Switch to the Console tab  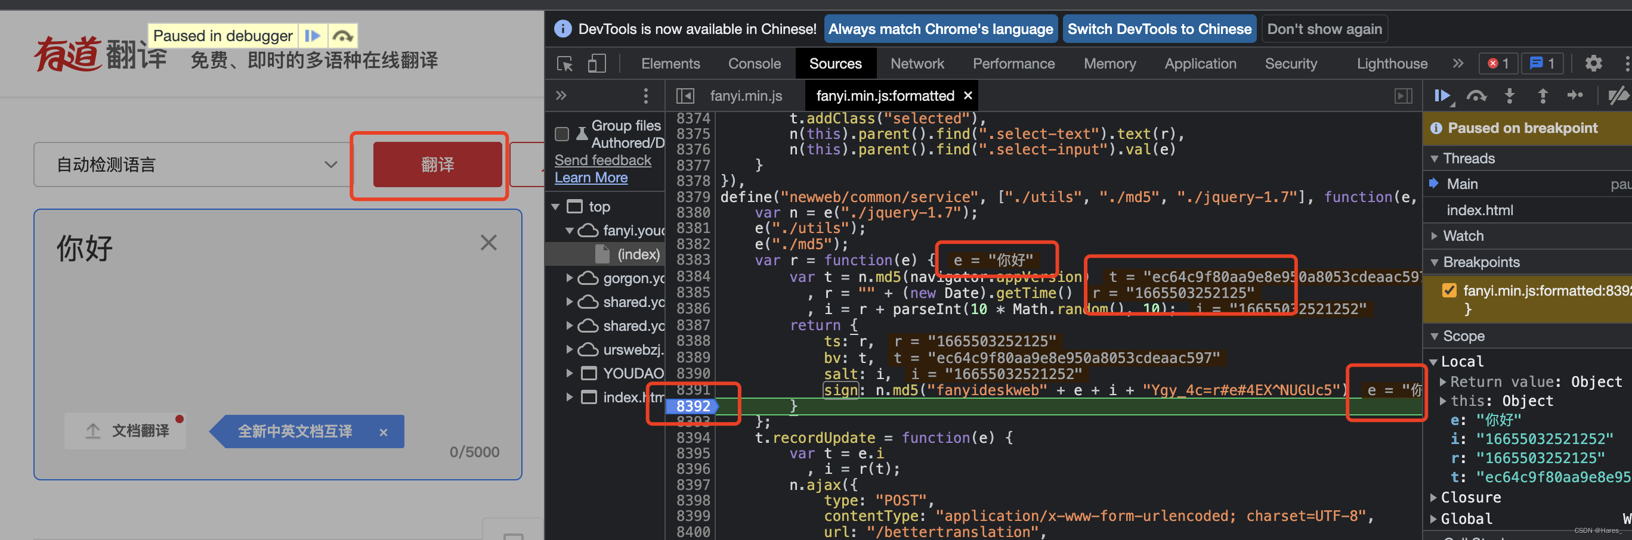pyautogui.click(x=754, y=63)
